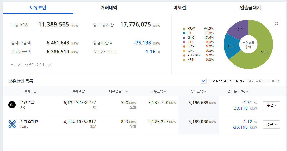Click the 펑션엑스 FX coin logo
Screen dimensions: 287x151
tap(12, 105)
